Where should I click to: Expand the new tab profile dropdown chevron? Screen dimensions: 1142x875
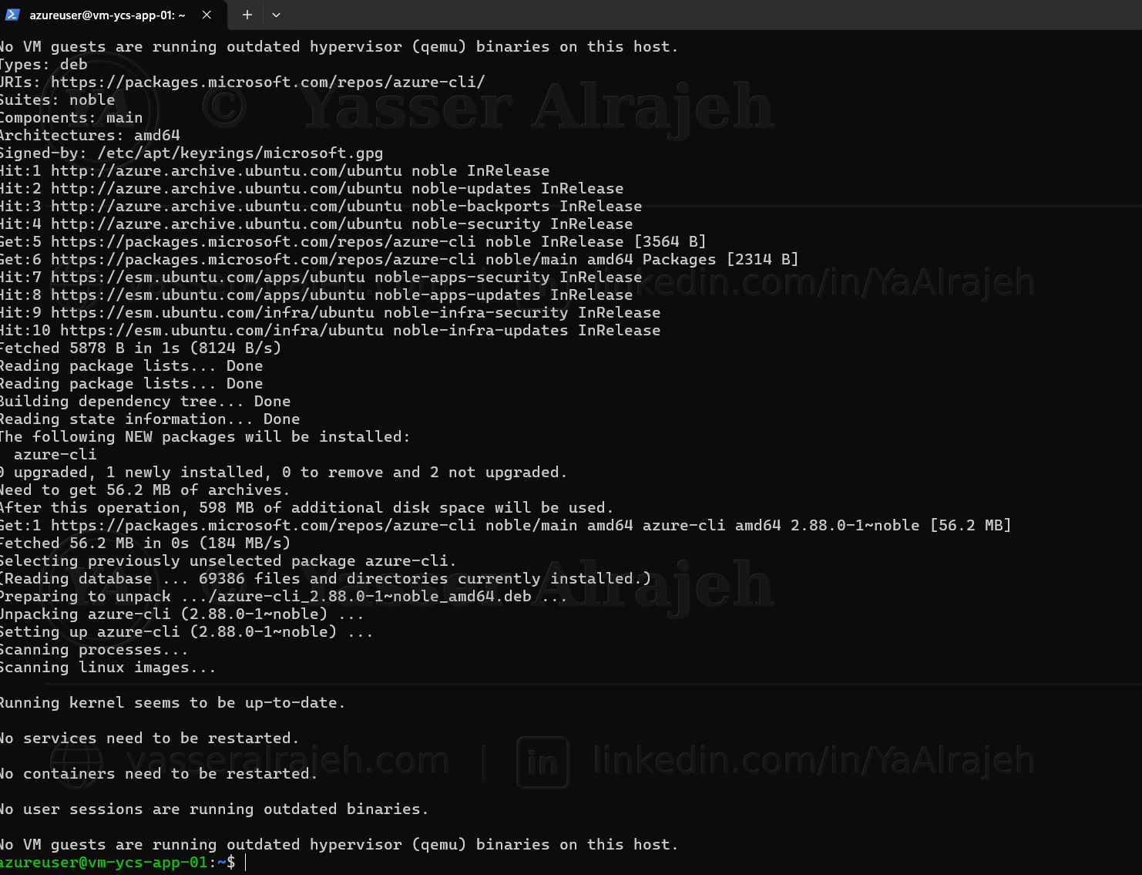[x=276, y=15]
